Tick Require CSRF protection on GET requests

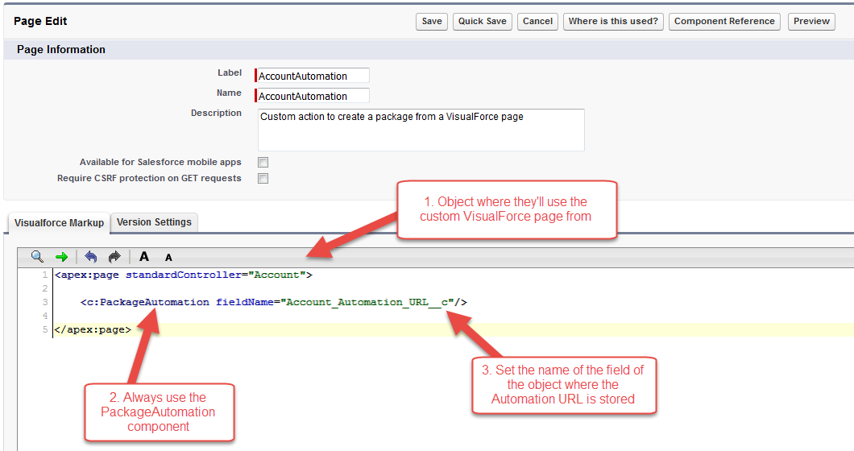tap(263, 179)
